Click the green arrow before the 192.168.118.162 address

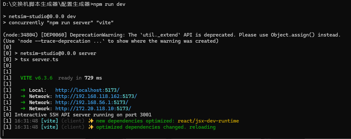pos(23,96)
